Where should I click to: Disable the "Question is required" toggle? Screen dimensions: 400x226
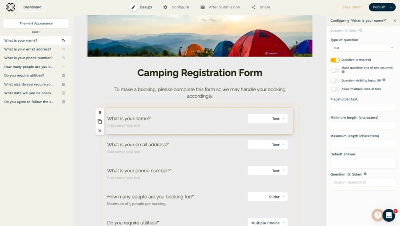[x=335, y=60]
